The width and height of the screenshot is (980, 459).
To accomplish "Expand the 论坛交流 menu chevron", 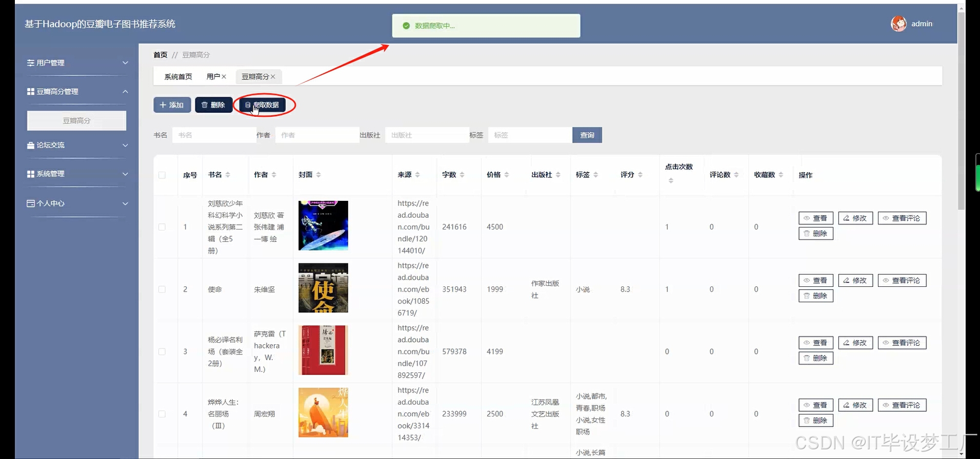I will (x=125, y=145).
